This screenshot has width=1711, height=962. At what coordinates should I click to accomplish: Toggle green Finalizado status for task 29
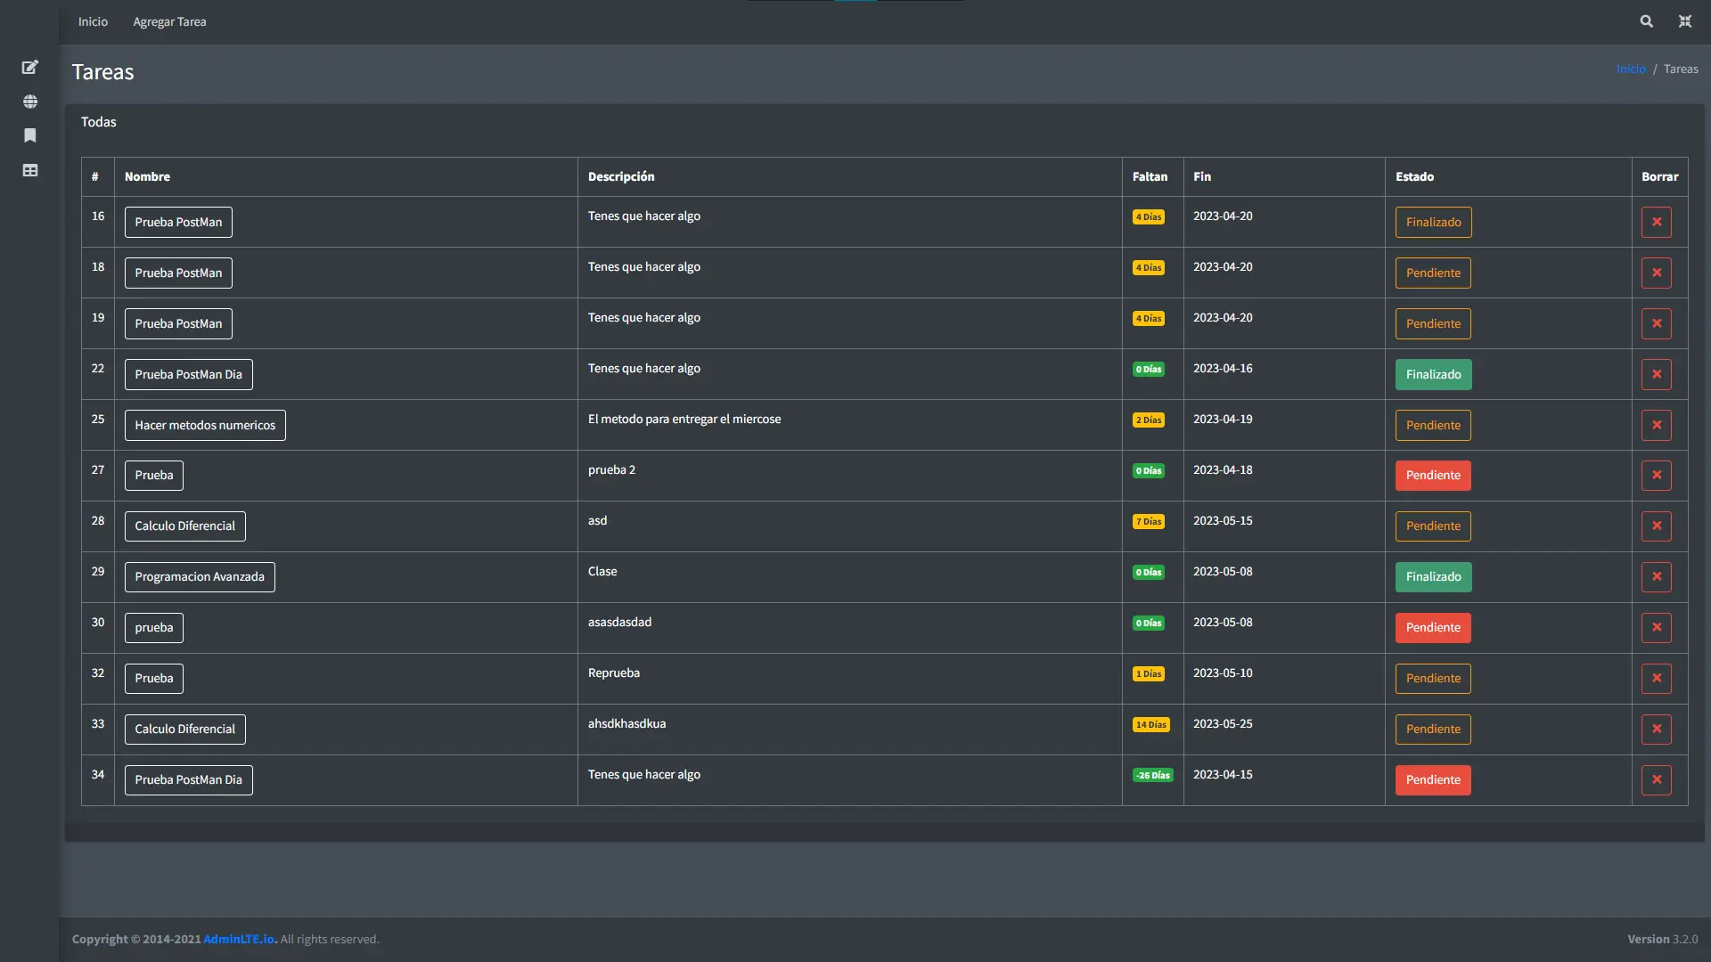click(x=1433, y=576)
